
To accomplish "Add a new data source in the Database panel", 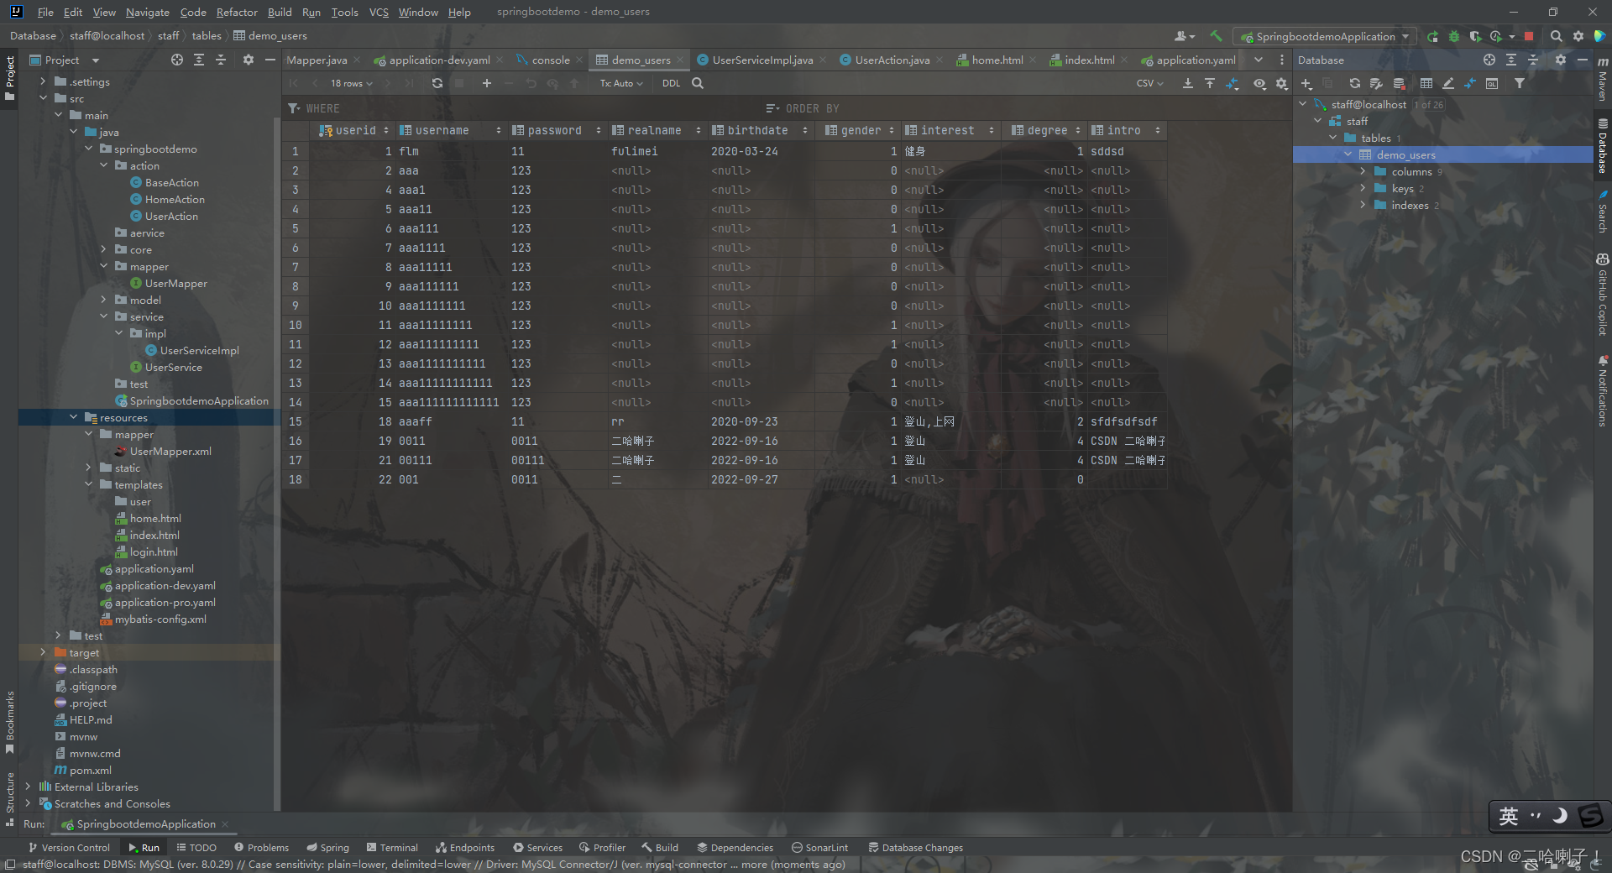I will (1306, 83).
